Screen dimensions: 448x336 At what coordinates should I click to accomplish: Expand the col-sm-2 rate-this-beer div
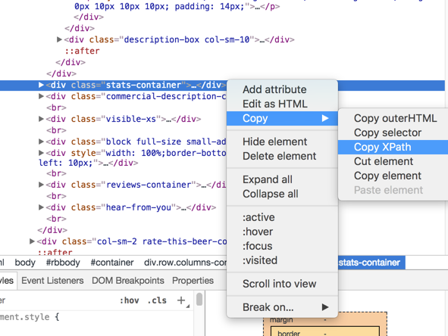coord(32,241)
